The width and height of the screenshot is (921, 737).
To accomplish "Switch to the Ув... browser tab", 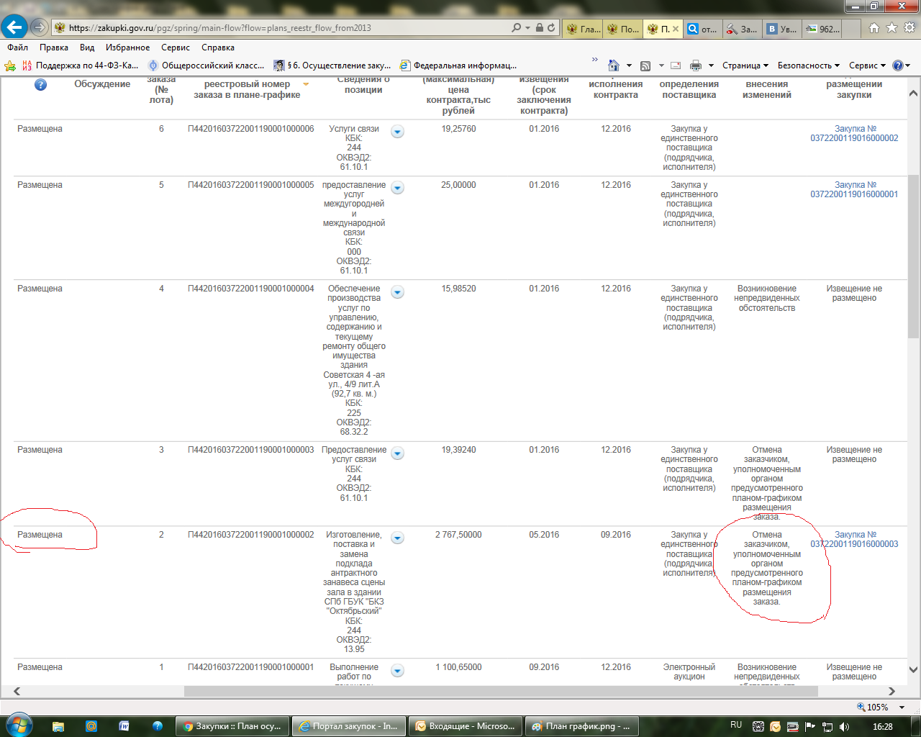I will [782, 29].
